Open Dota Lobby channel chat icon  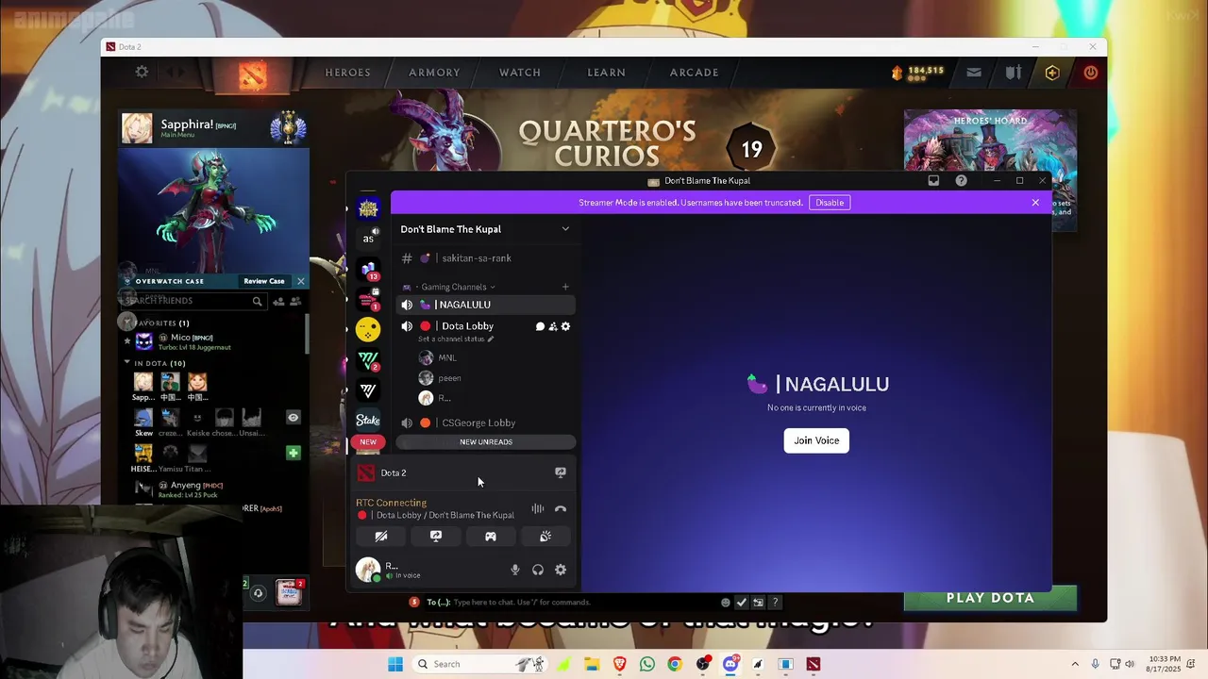point(540,326)
